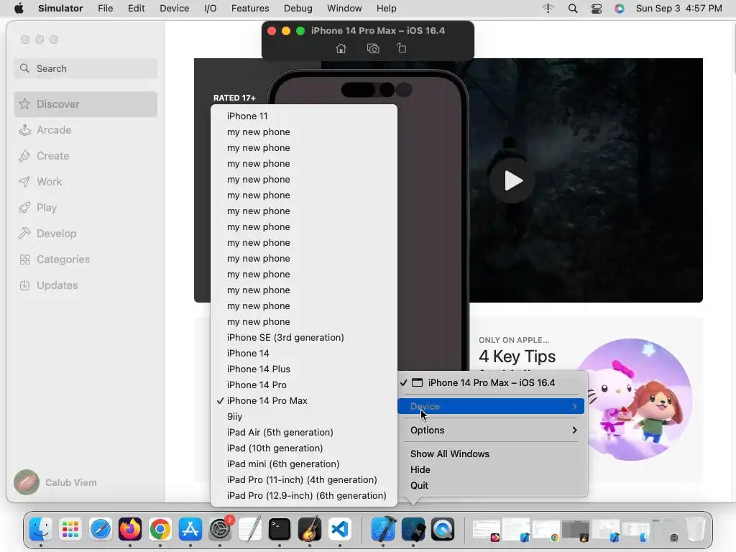
Task: Open the Edit menu
Action: (136, 9)
